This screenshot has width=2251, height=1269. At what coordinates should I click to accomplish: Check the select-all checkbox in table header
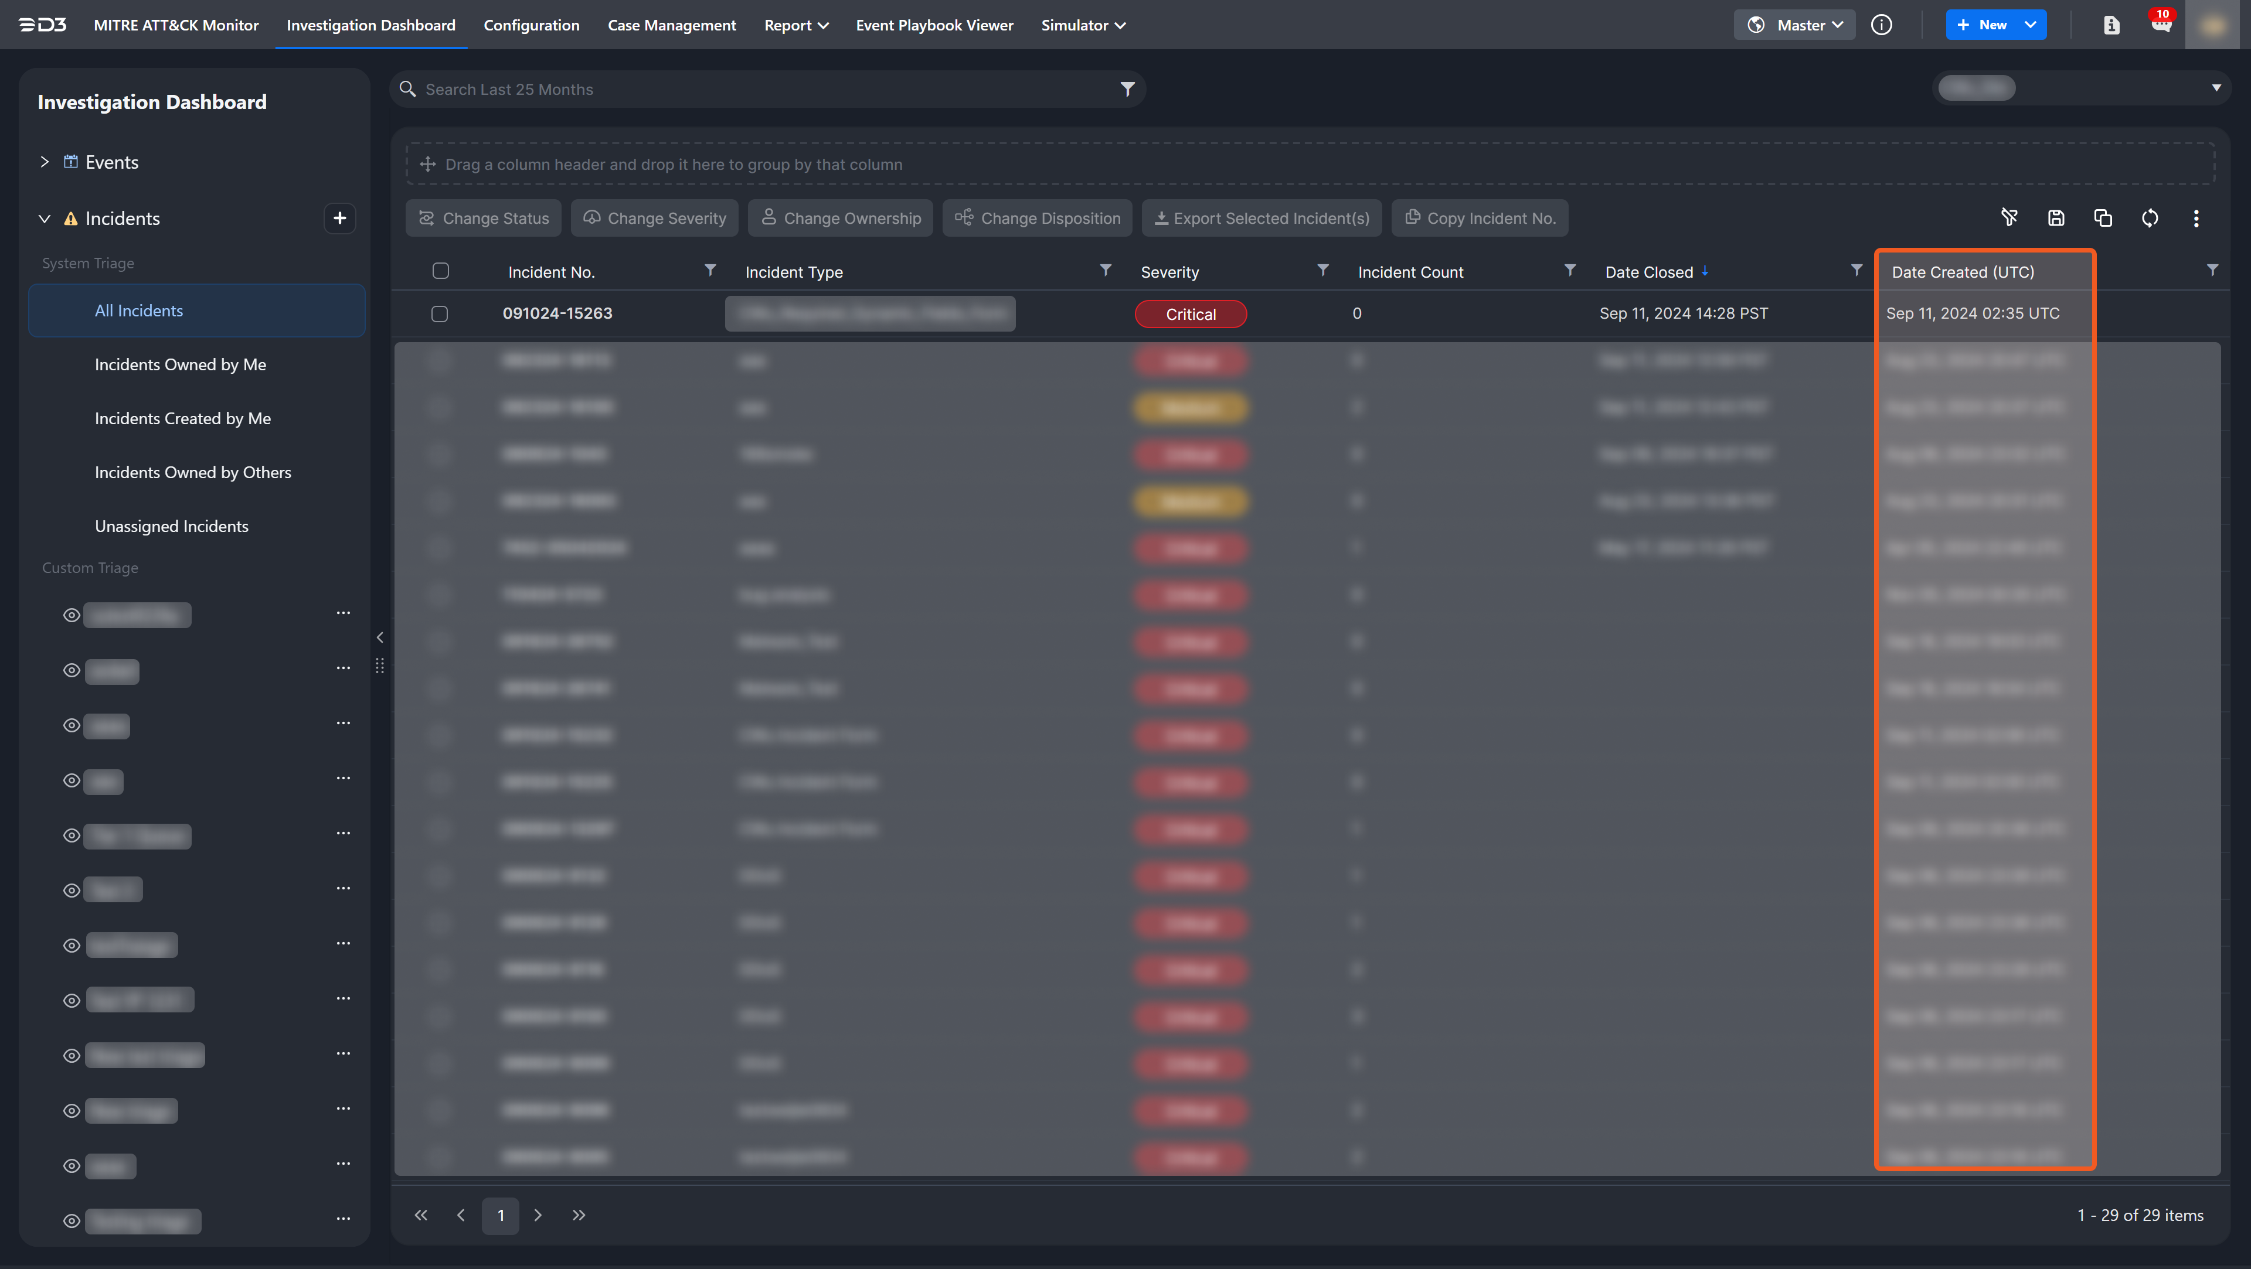[440, 271]
